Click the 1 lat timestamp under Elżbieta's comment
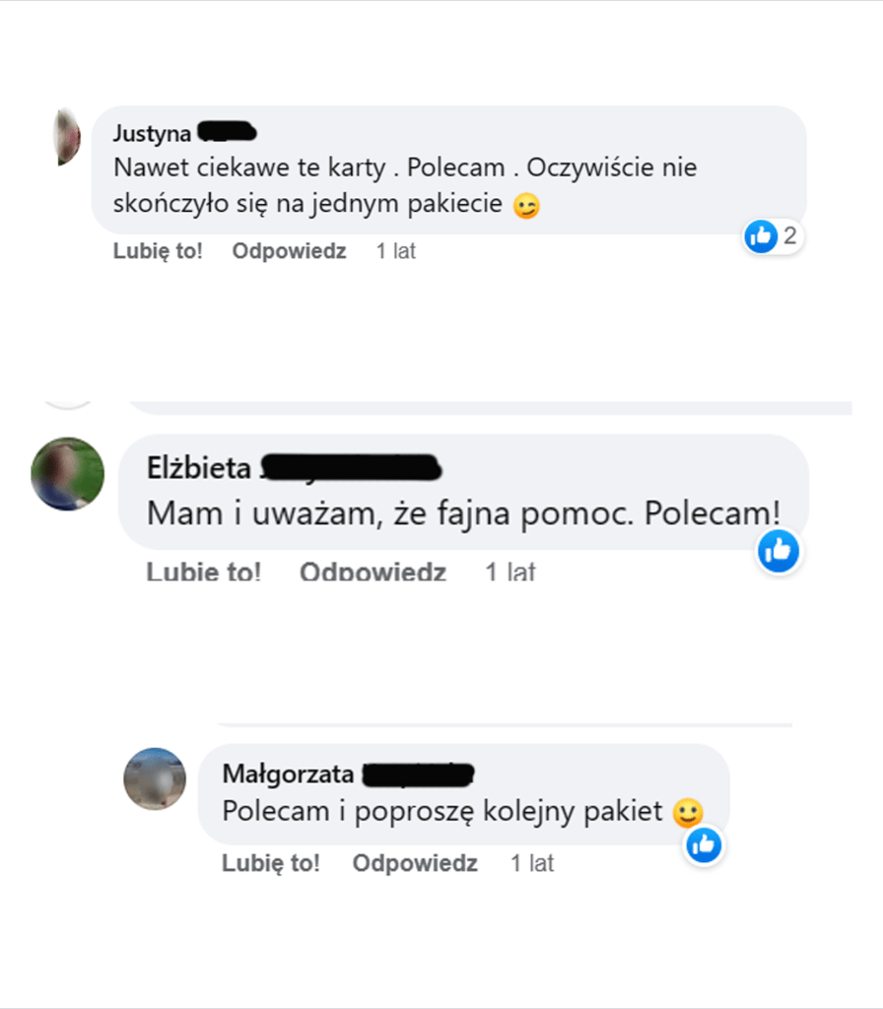 (509, 572)
